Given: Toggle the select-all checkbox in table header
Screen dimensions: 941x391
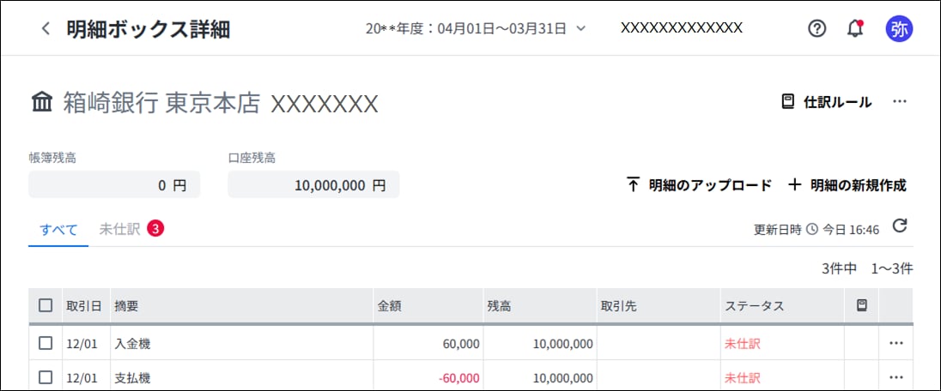Looking at the screenshot, I should tap(46, 305).
